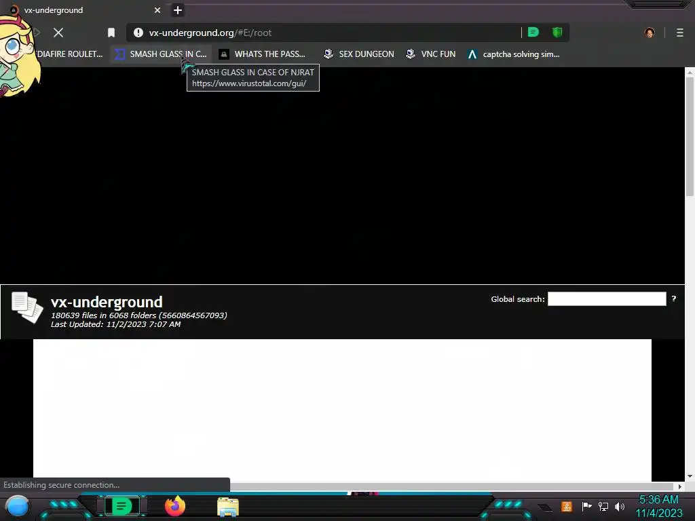Open site security warning icon in address bar
Viewport: 695px width, 521px height.
coord(138,33)
